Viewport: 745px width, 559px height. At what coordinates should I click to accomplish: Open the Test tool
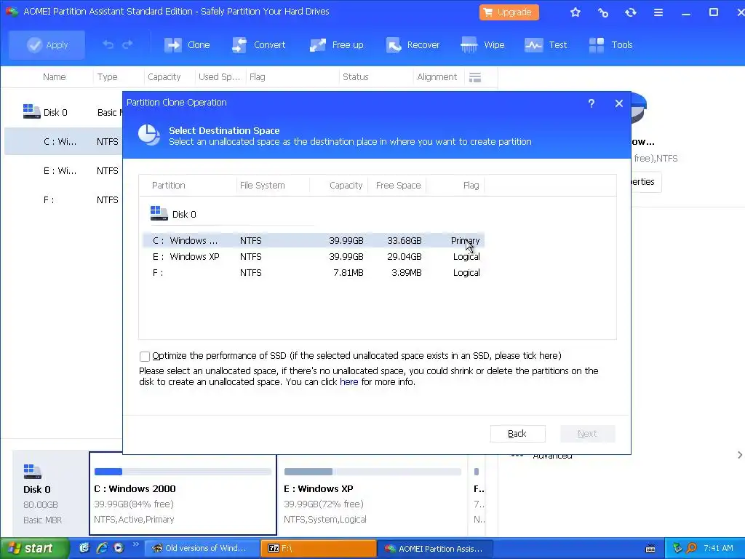(x=546, y=44)
